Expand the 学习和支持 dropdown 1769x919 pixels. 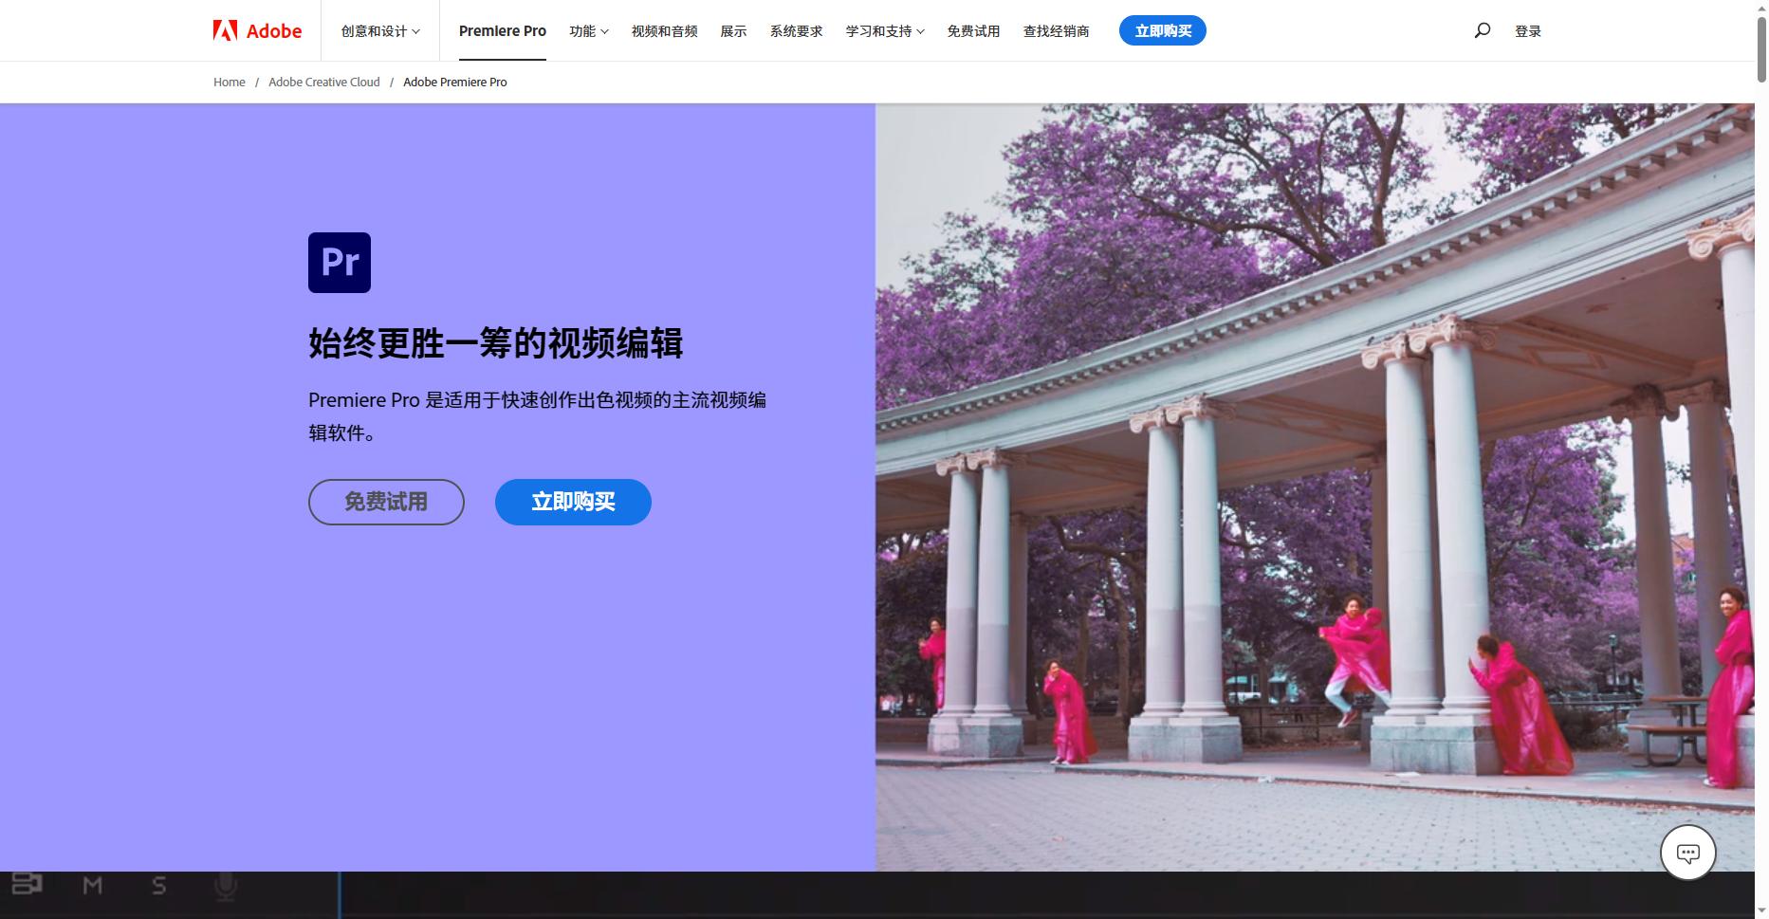click(883, 29)
